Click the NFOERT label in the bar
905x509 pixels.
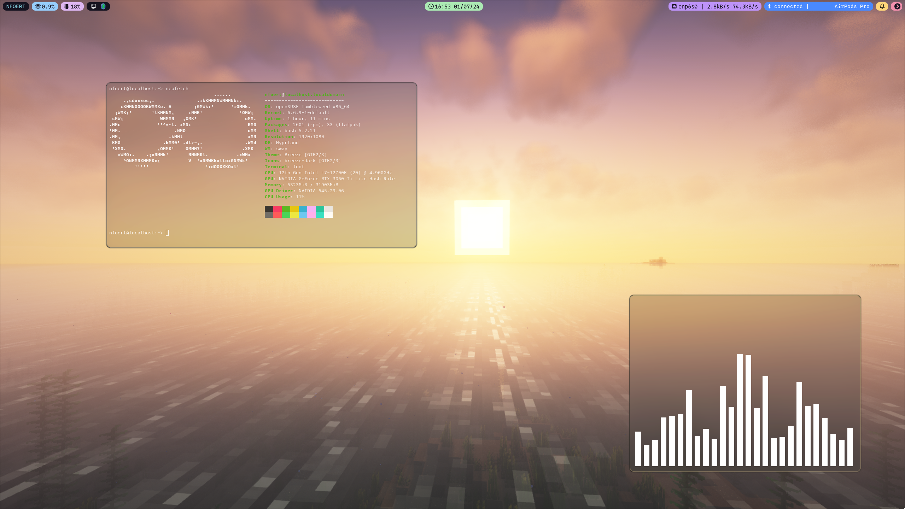pos(16,6)
